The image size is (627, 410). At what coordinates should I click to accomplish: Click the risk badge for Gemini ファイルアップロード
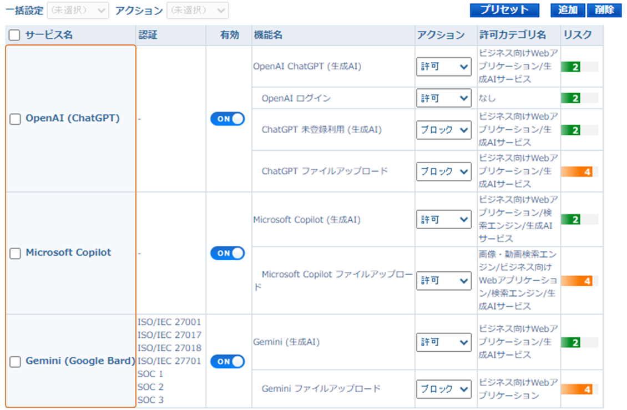click(577, 389)
